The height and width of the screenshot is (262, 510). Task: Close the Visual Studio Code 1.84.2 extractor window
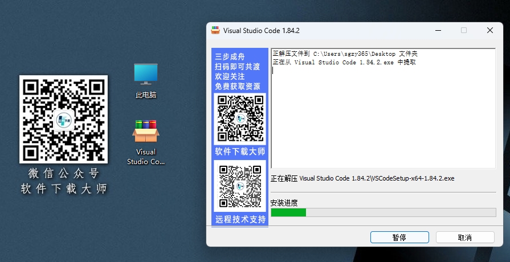coord(490,30)
